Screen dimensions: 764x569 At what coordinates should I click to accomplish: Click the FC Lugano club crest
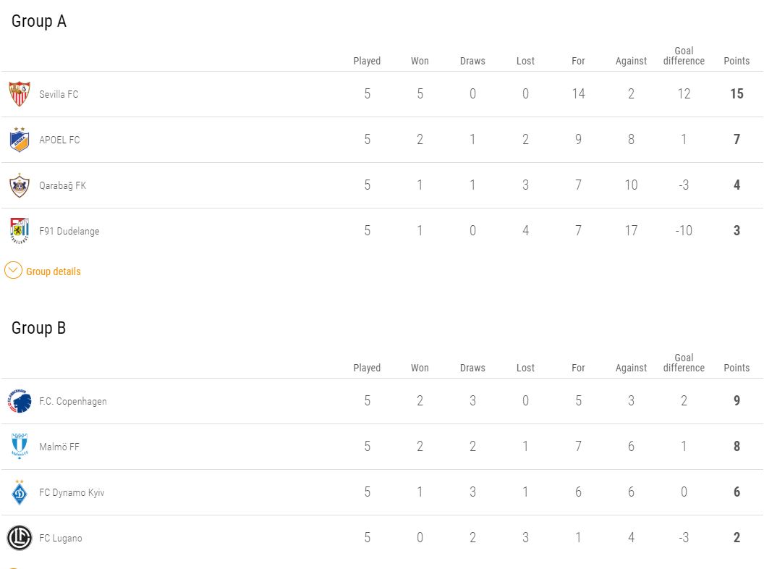pyautogui.click(x=20, y=538)
